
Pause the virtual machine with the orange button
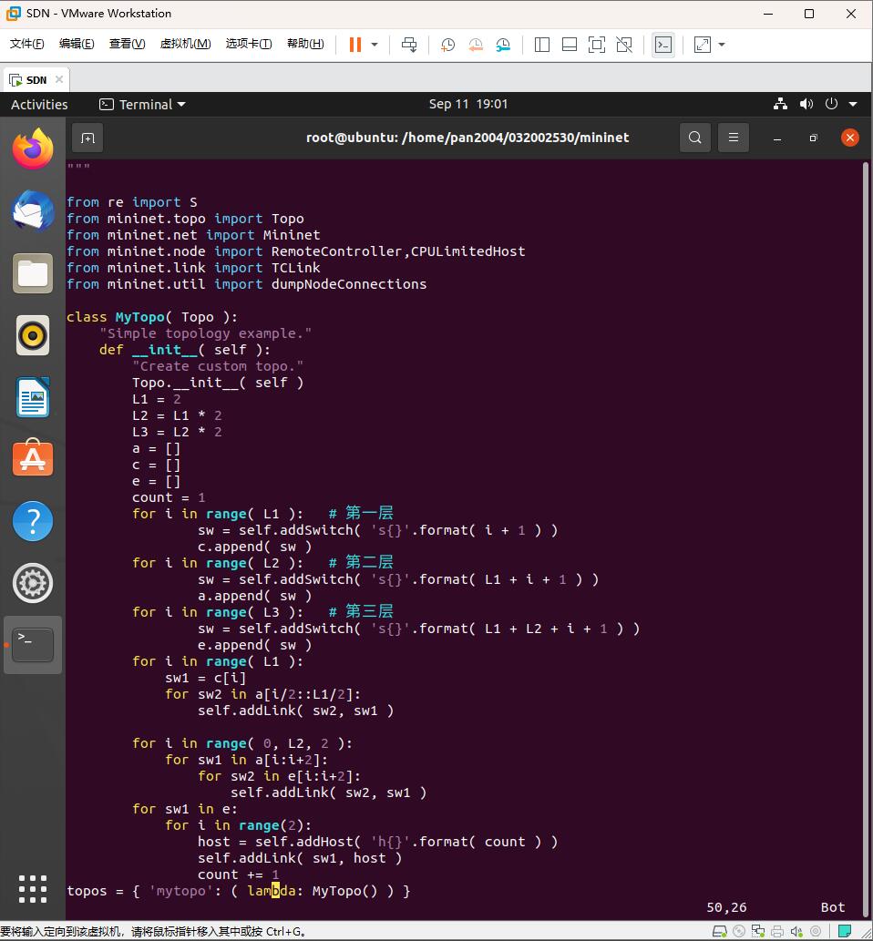point(355,45)
